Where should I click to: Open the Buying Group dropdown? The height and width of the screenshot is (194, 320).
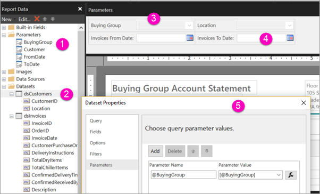coord(164,26)
